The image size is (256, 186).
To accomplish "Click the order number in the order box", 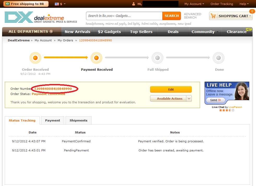I will coord(53,89).
